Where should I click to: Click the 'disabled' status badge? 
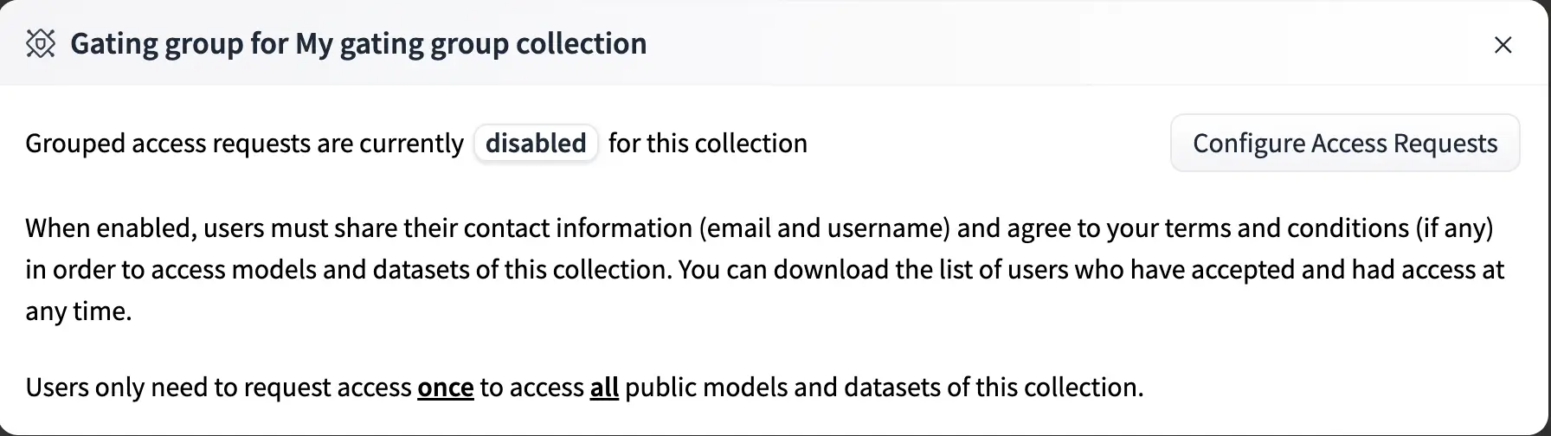tap(536, 144)
